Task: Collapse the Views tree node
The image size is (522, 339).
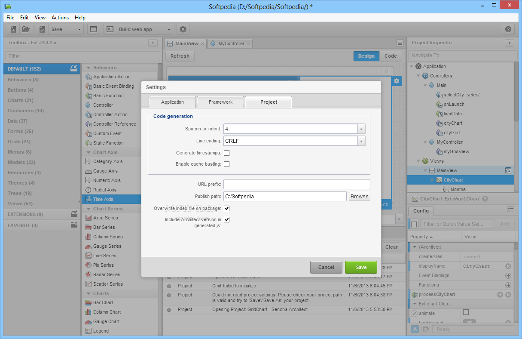Action: click(x=418, y=161)
